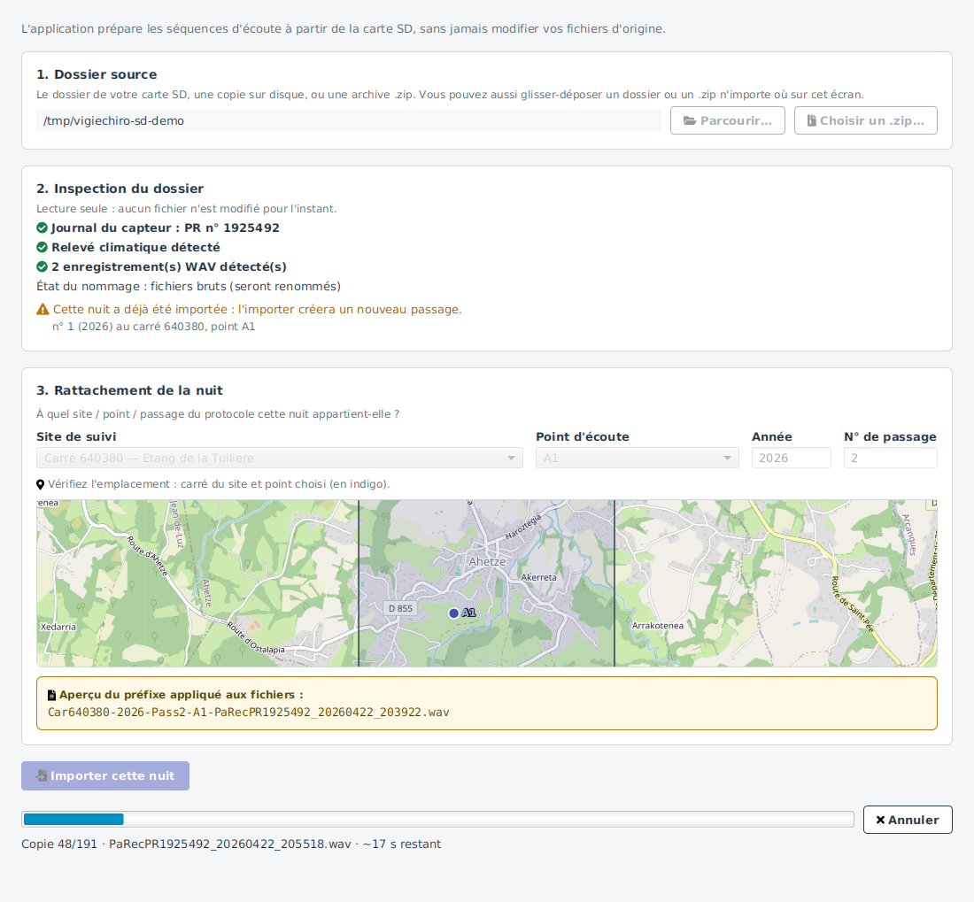This screenshot has height=902, width=974.
Task: Click the X icon in Annuler button
Action: (x=880, y=820)
